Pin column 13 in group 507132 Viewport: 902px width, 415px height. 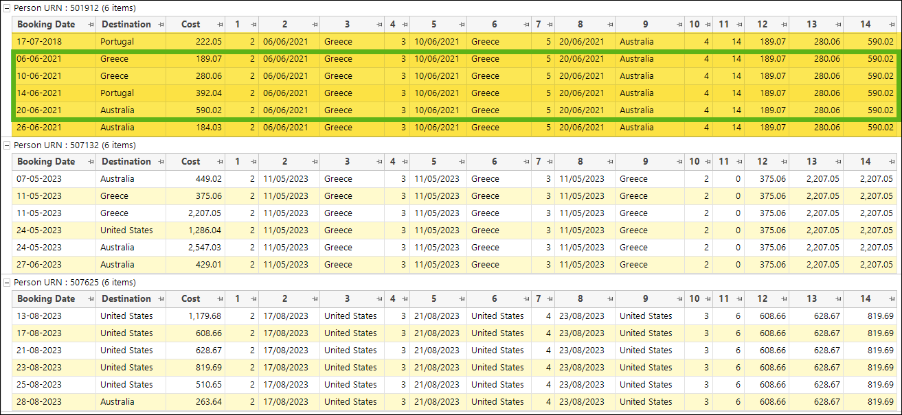[x=839, y=162]
